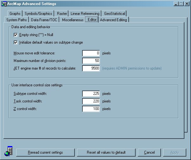Toggle the Empty string equals Null checkbox
This screenshot has width=191, height=160.
pos(16,35)
